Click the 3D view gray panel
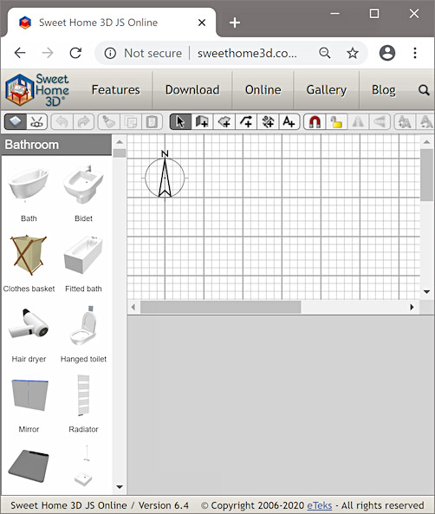Viewport: 435px width, 514px height. 281,405
